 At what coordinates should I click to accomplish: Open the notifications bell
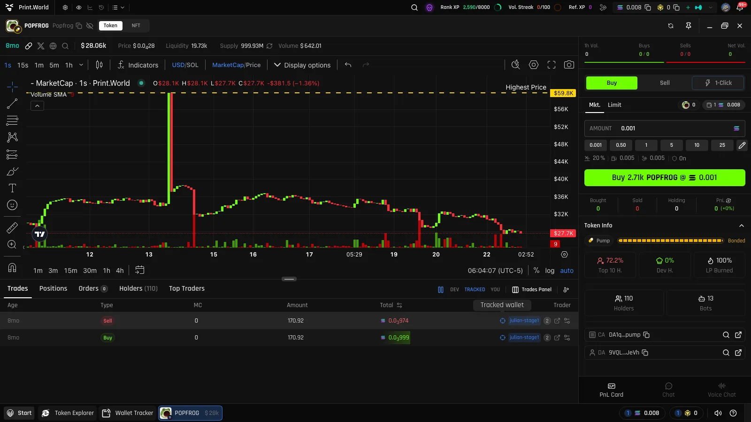tap(740, 8)
